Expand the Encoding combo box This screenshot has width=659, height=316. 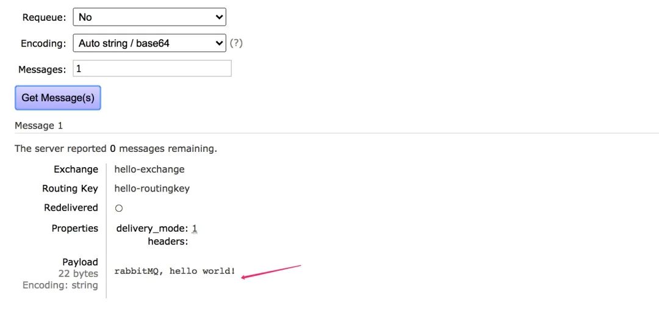pyautogui.click(x=149, y=43)
